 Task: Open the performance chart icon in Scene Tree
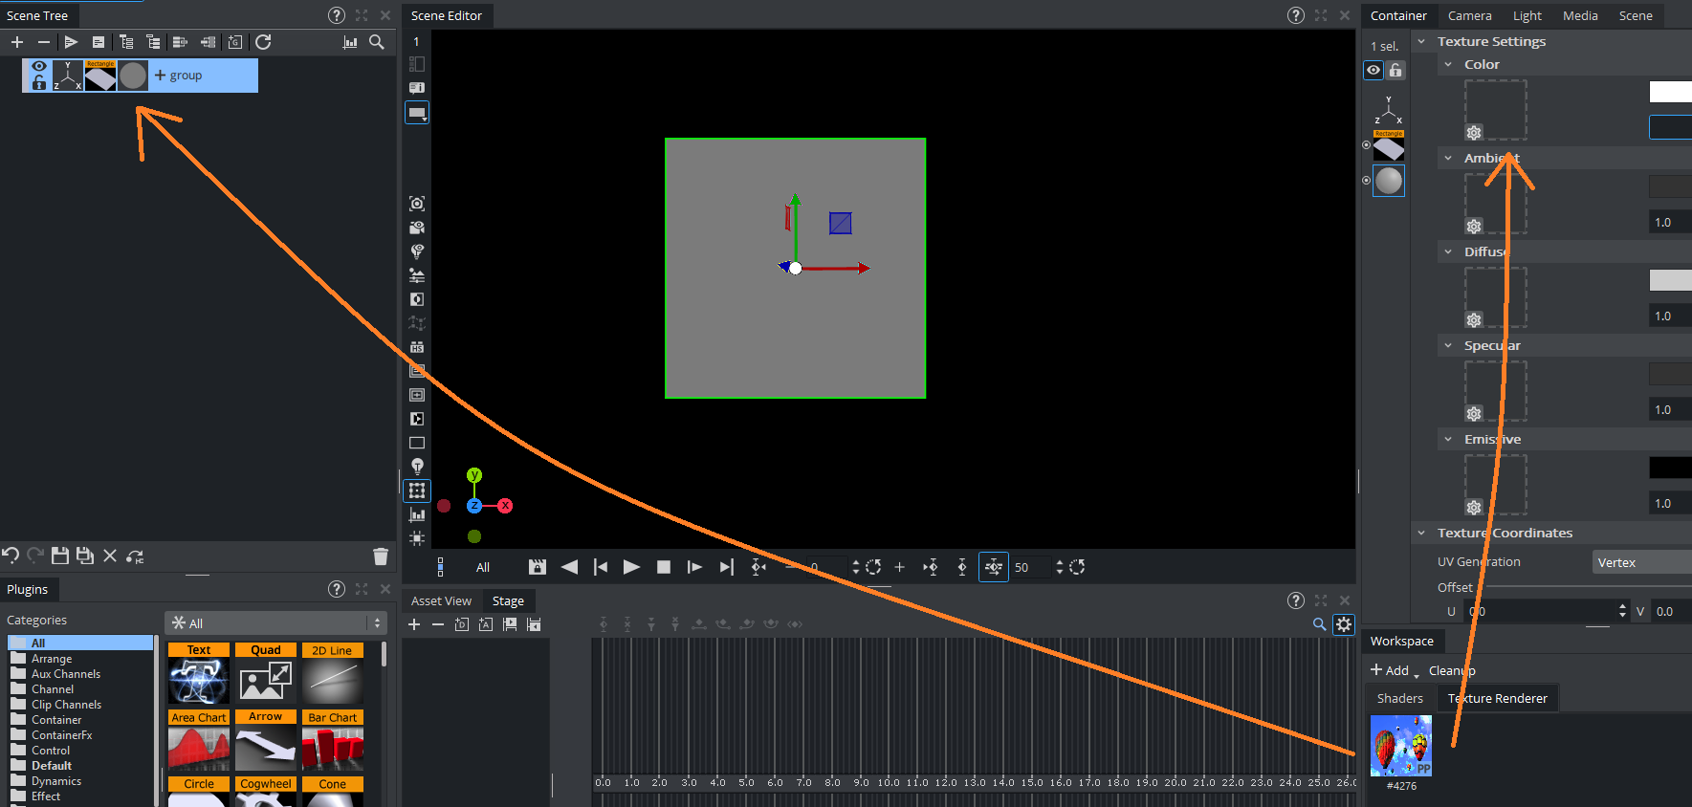click(350, 42)
